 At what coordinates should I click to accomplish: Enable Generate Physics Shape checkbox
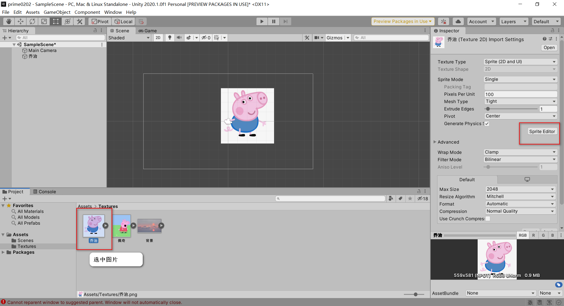coord(487,124)
